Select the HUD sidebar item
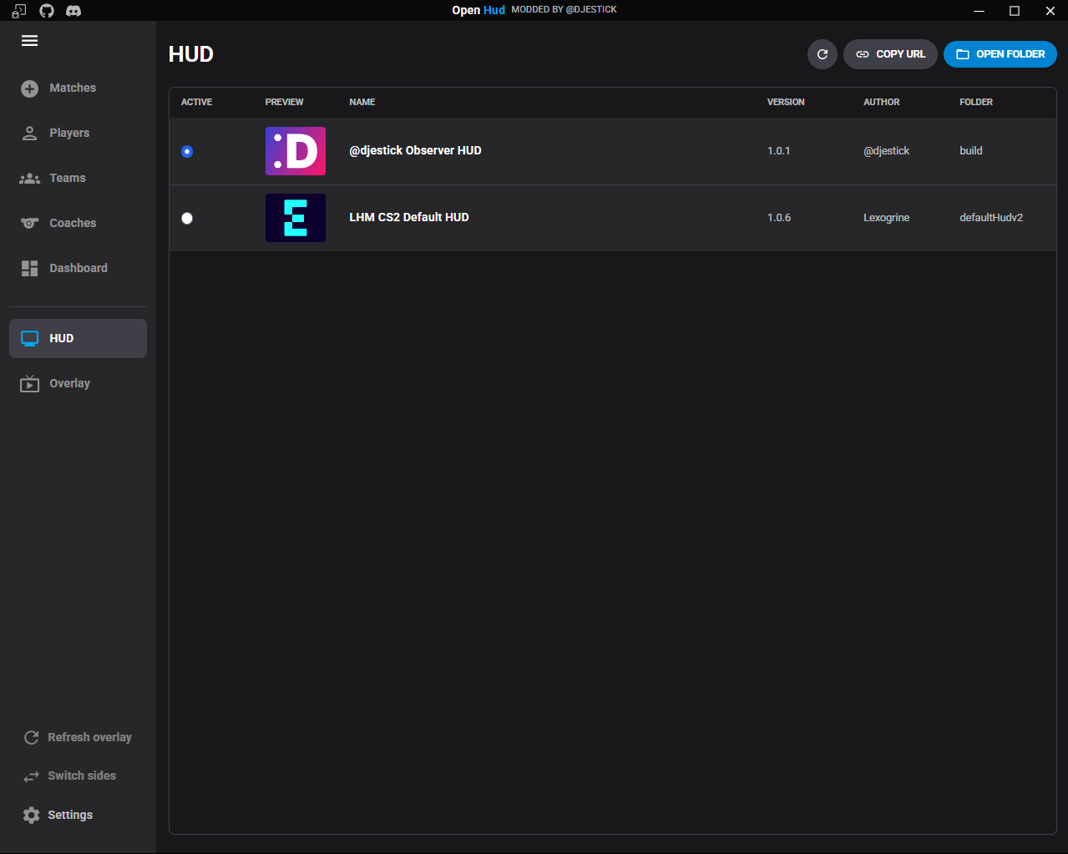Image resolution: width=1068 pixels, height=854 pixels. coord(78,338)
